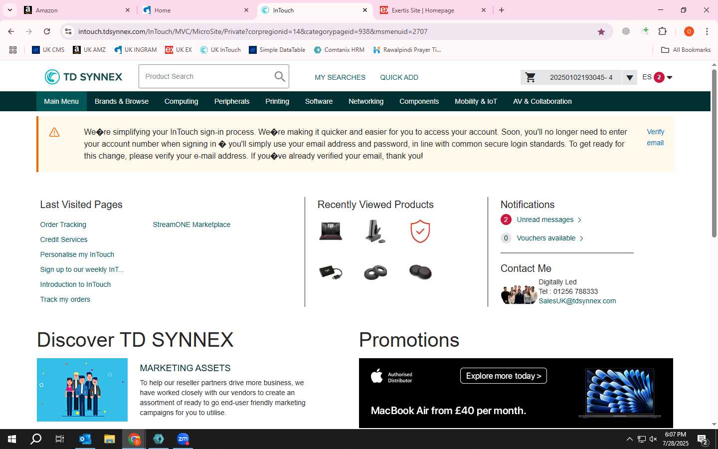Open Introduction to InTouch link
The width and height of the screenshot is (718, 449).
[x=75, y=284]
